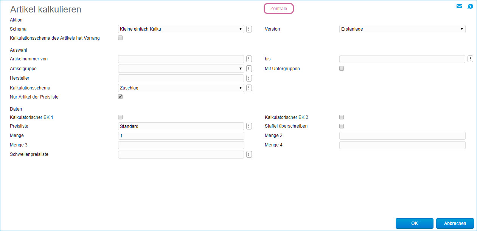Expand the Version dropdown showing Erstanlage
Image resolution: width=477 pixels, height=231 pixels.
tap(402, 29)
